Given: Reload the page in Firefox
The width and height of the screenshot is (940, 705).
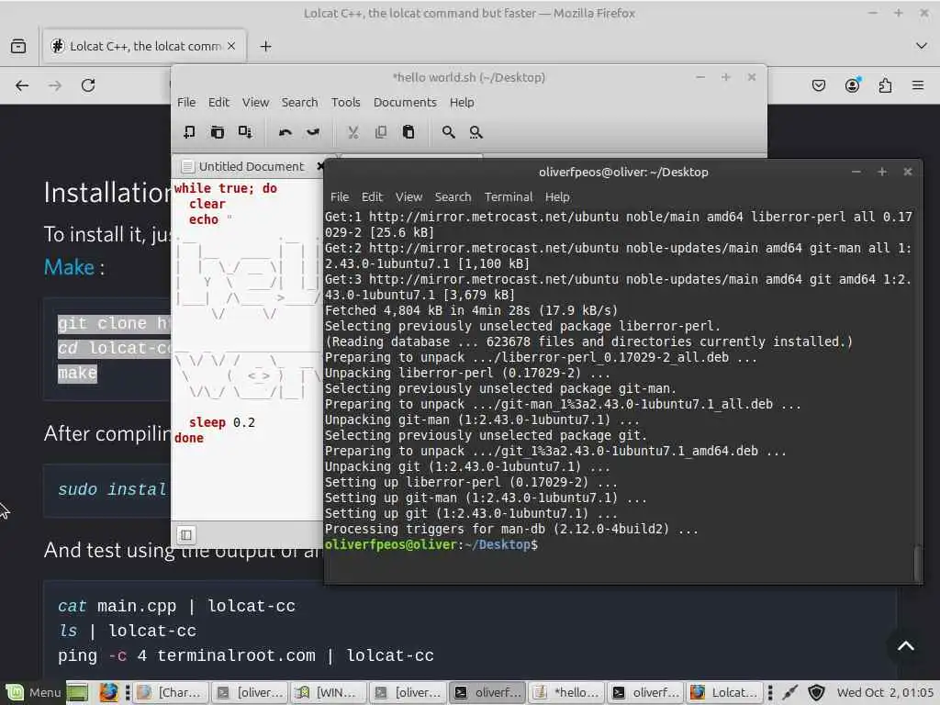Looking at the screenshot, I should coord(88,85).
